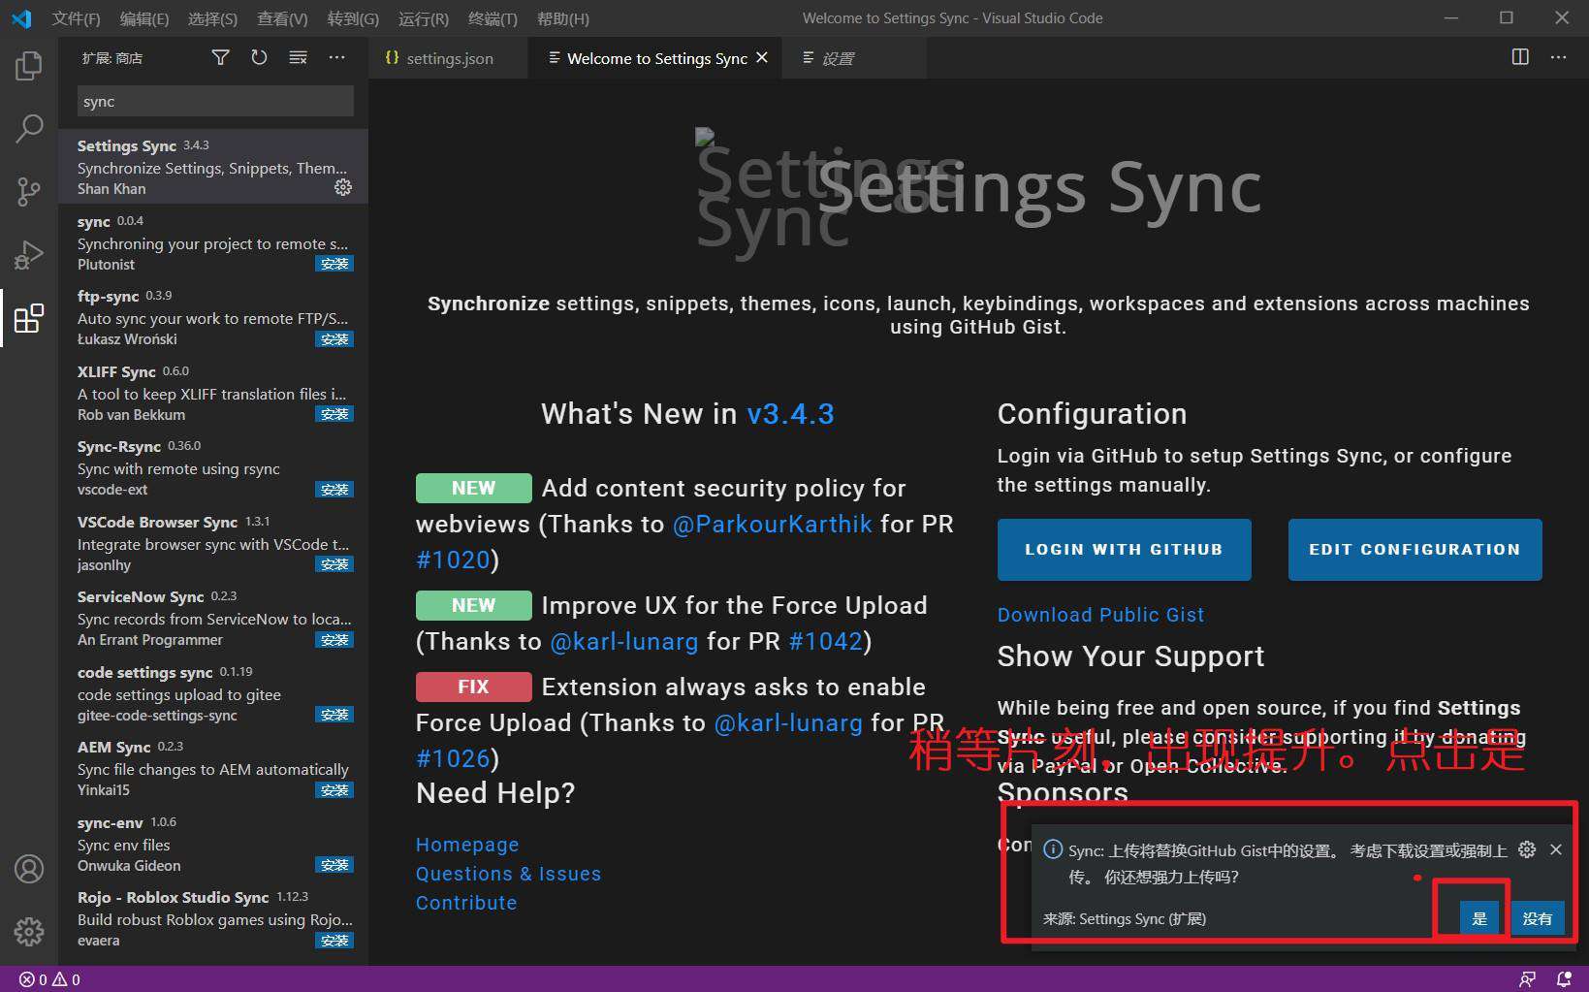Refresh the extensions list
1589x992 pixels.
259,58
